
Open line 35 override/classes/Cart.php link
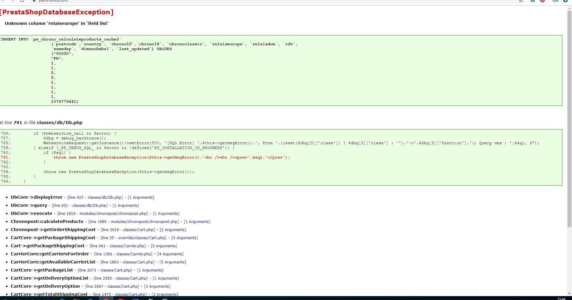pyautogui.click(x=133, y=238)
